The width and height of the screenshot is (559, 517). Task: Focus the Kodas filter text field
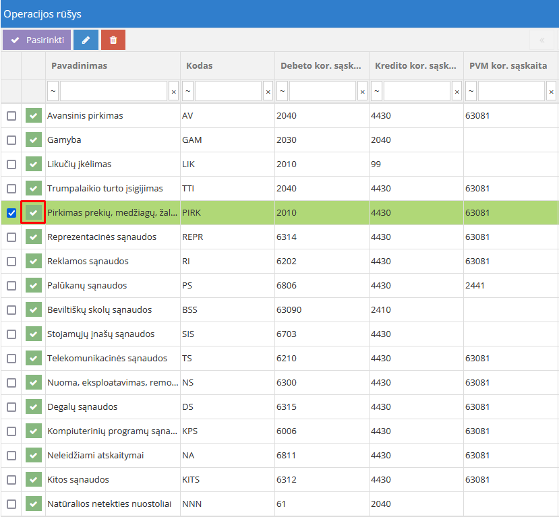[x=228, y=91]
